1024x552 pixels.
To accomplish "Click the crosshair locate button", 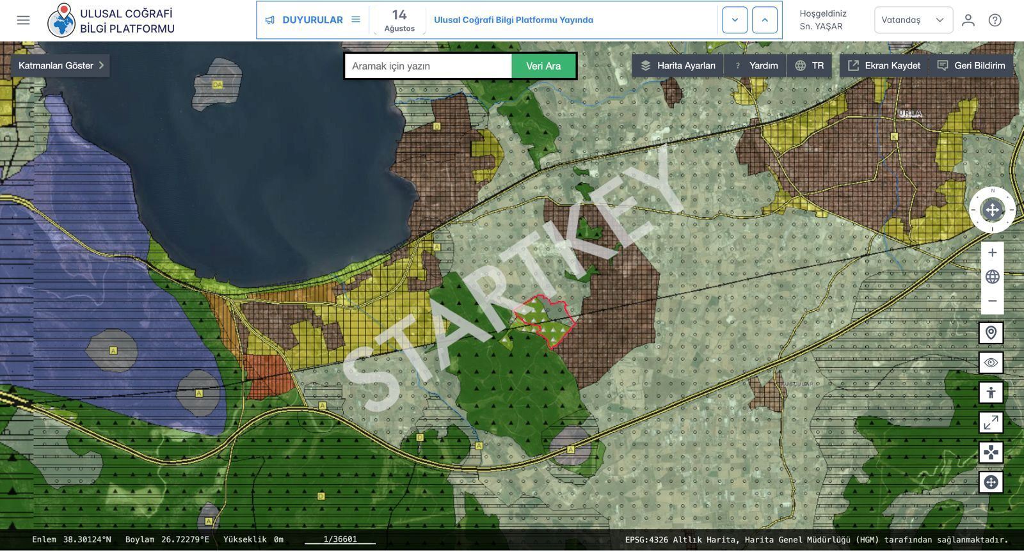I will [991, 482].
